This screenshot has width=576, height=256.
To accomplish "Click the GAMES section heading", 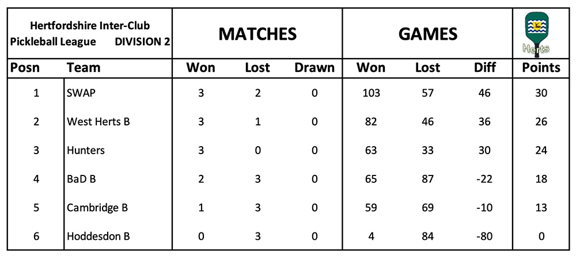I will pyautogui.click(x=427, y=34).
